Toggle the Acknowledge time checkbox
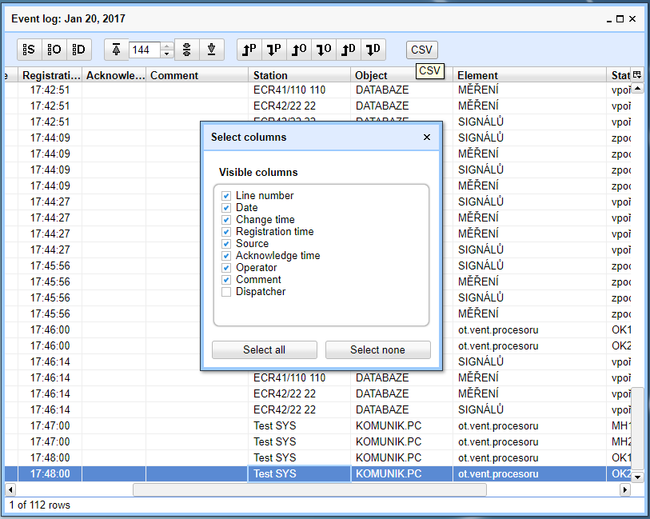This screenshot has width=650, height=519. click(226, 256)
